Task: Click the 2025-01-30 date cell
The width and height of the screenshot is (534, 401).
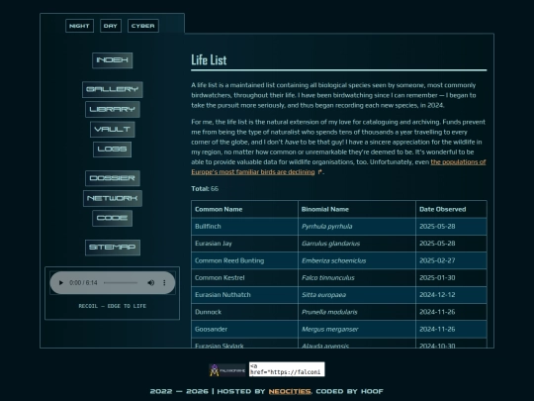Action: pyautogui.click(x=451, y=278)
